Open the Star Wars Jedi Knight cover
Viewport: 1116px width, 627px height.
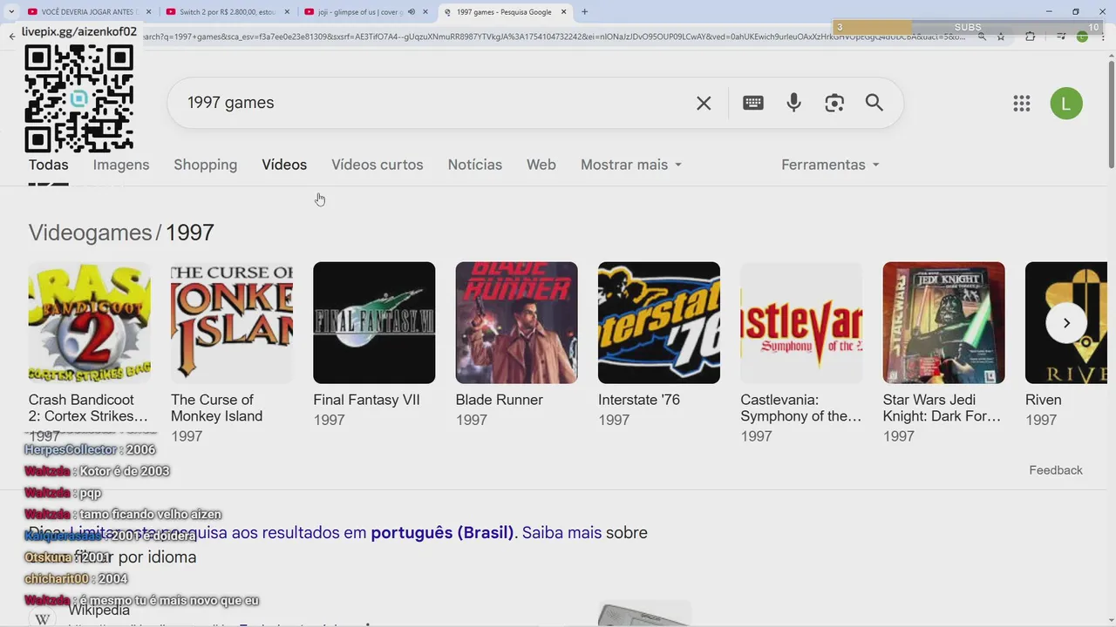pyautogui.click(x=943, y=322)
